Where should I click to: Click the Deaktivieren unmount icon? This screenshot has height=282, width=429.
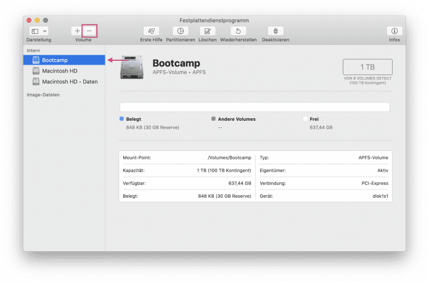[x=276, y=31]
